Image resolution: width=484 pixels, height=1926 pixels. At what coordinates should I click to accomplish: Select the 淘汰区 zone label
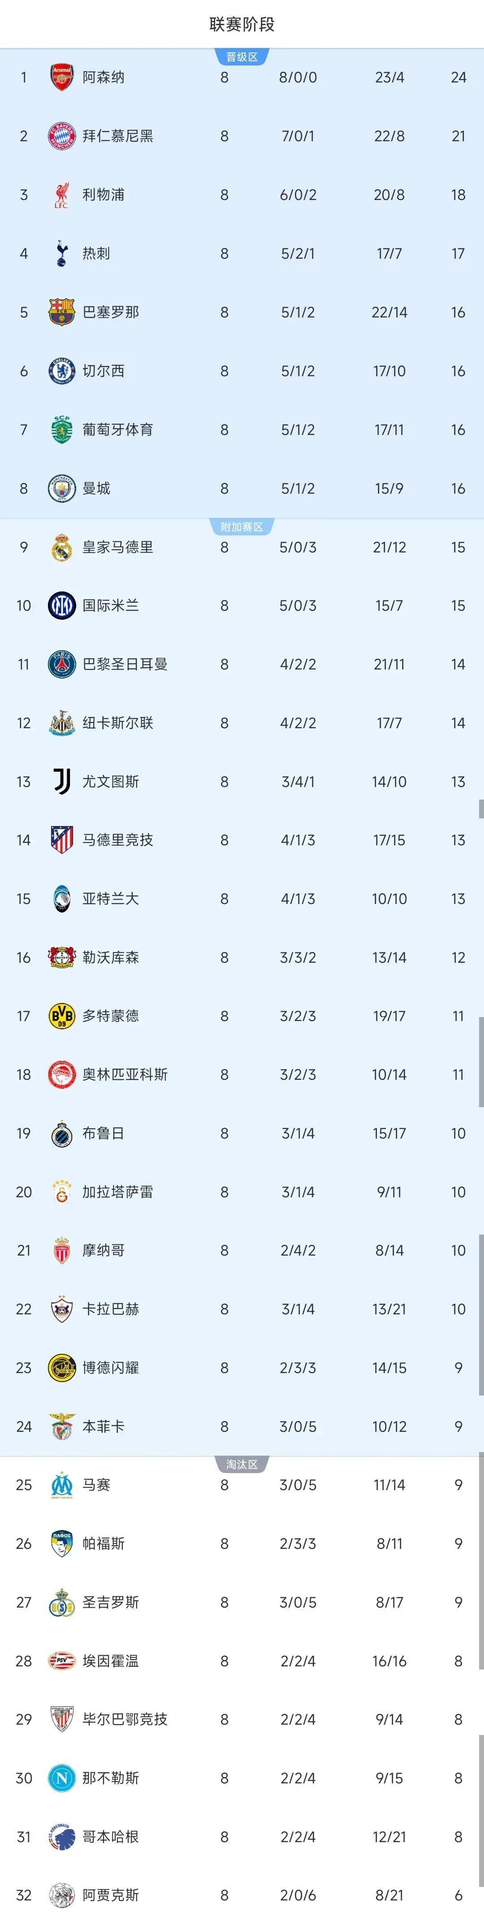click(241, 1465)
